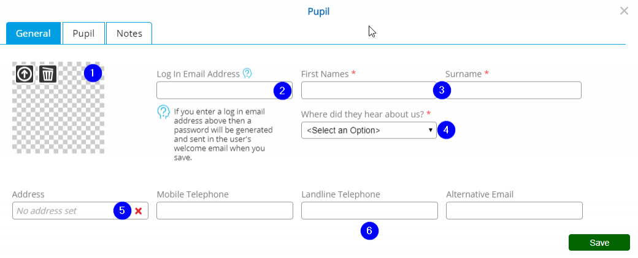Viewport: 638px width, 258px height.
Task: Click into the First Names field
Action: pyautogui.click(x=369, y=90)
